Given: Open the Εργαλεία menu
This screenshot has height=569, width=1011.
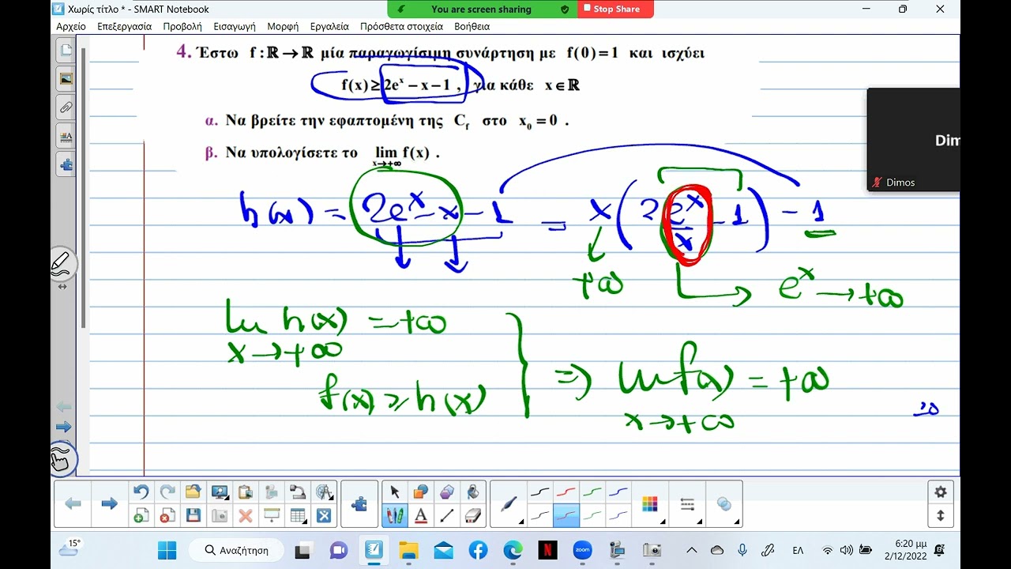Looking at the screenshot, I should (329, 26).
